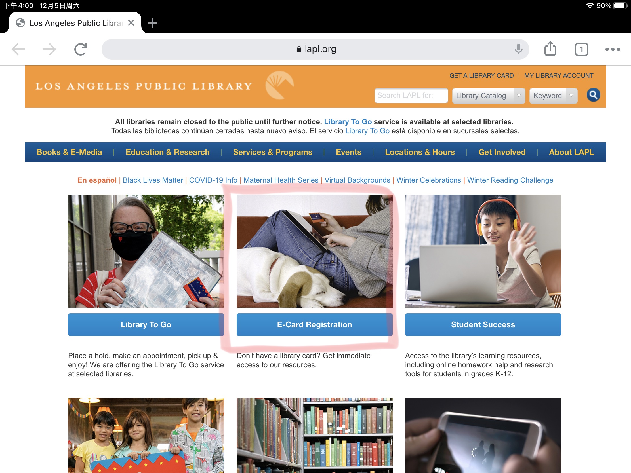Viewport: 631px width, 473px height.
Task: Open Winter Reading Challenge link
Action: coord(510,180)
